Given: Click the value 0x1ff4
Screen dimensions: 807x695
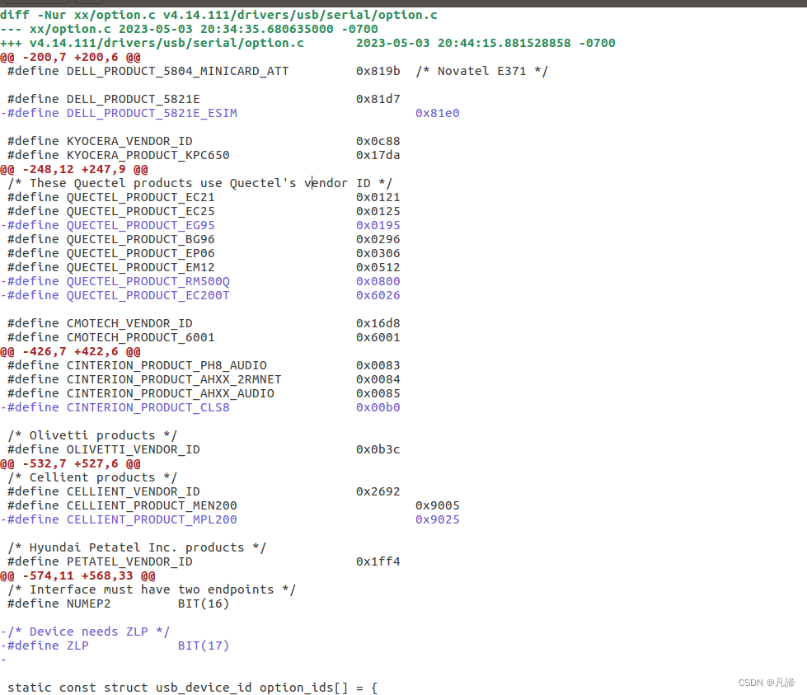Looking at the screenshot, I should point(378,561).
